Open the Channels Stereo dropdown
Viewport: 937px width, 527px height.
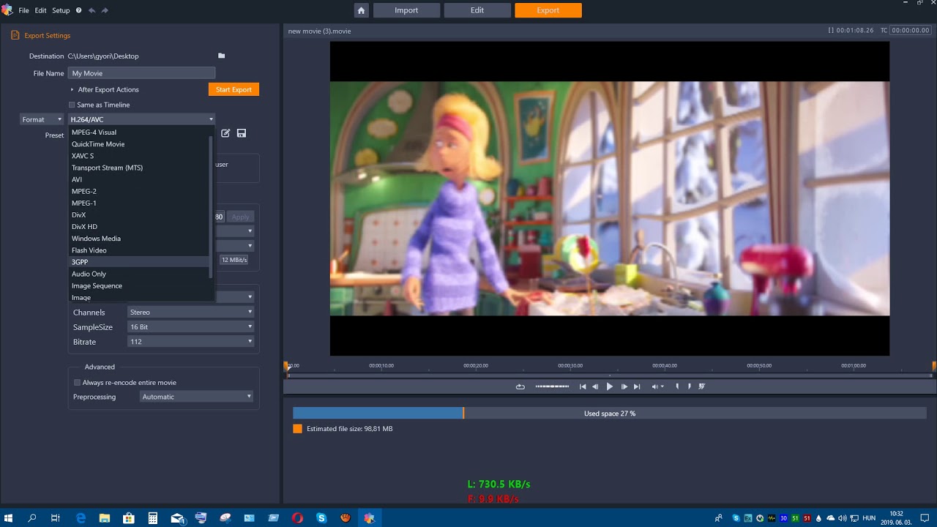point(191,312)
